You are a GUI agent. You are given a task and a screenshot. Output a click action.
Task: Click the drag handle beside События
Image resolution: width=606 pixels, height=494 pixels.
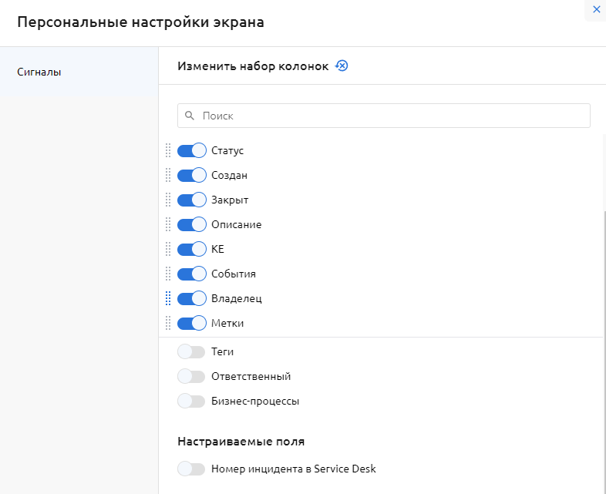point(168,274)
